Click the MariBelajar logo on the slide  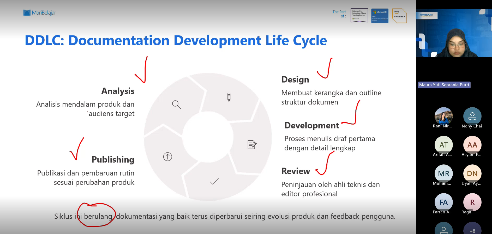40,13
